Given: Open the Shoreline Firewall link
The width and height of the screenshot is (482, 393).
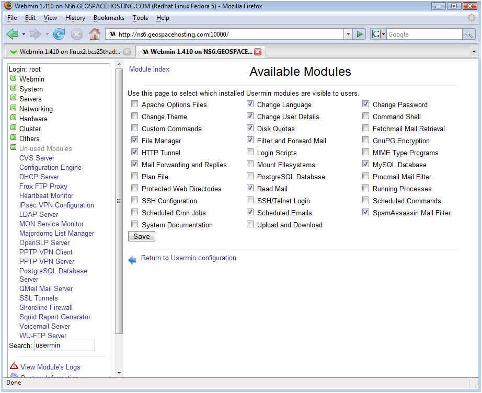Looking at the screenshot, I should click(46, 307).
